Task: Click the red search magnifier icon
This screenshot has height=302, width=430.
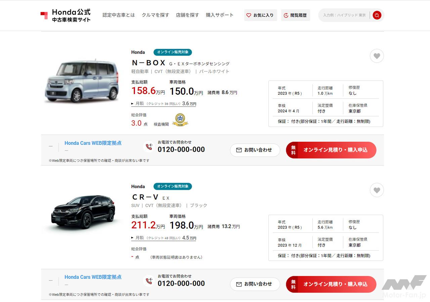Action: (x=377, y=15)
